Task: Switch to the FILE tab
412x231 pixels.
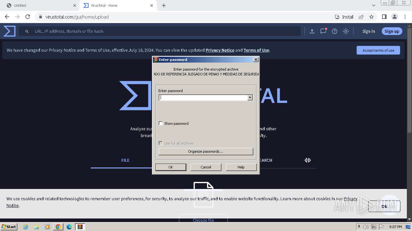Action: pyautogui.click(x=125, y=160)
